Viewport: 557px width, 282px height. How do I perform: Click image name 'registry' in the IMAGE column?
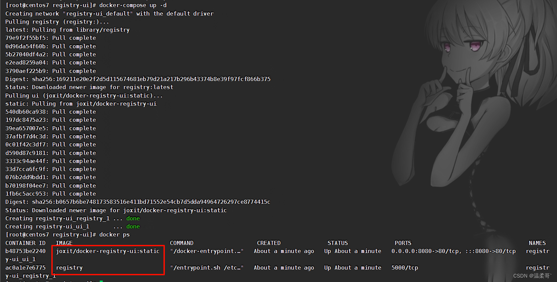pos(69,267)
